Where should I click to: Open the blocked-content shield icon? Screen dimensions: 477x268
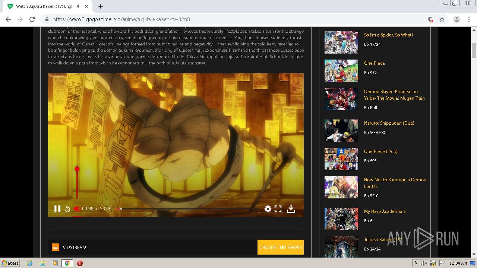pyautogui.click(x=430, y=19)
